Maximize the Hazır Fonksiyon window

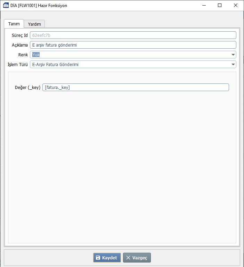coord(220,5)
